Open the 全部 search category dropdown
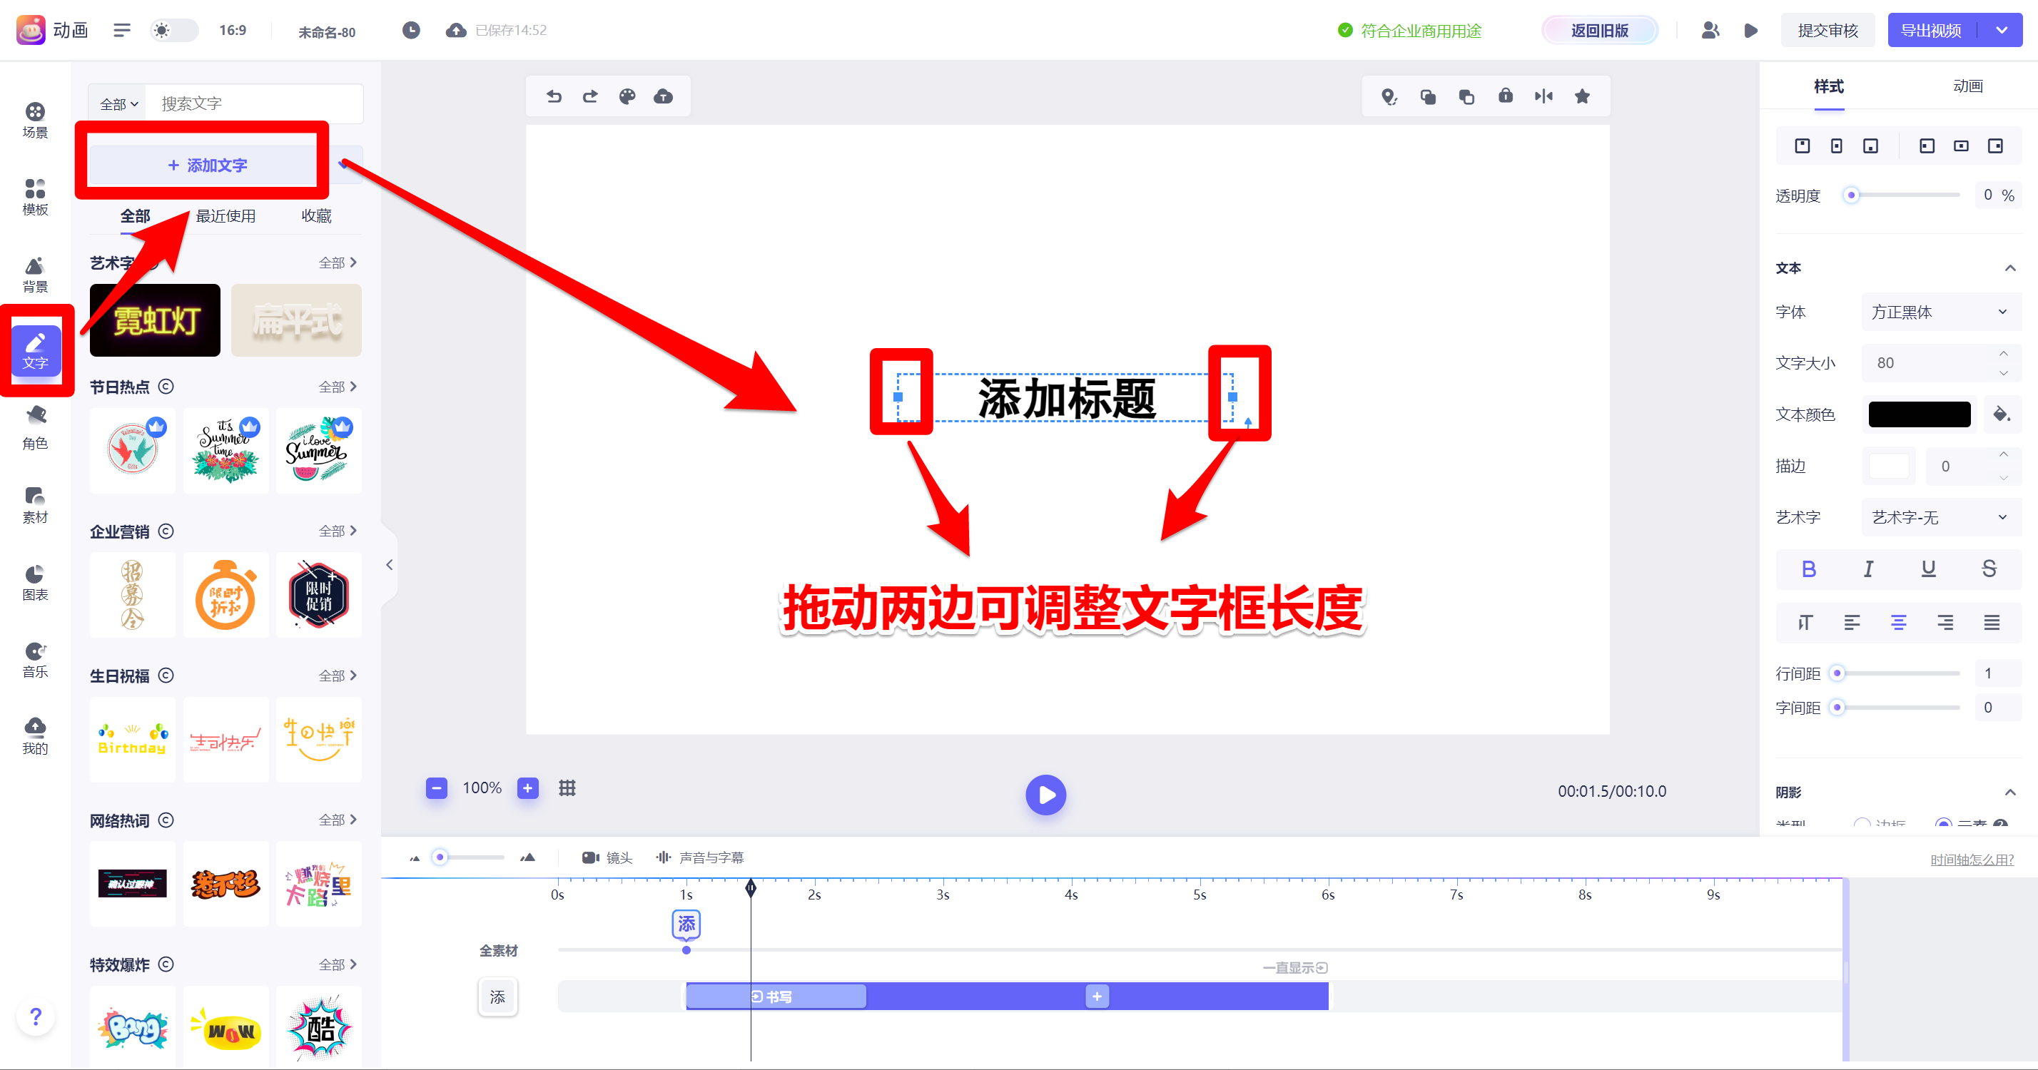Image resolution: width=2038 pixels, height=1070 pixels. pos(119,103)
